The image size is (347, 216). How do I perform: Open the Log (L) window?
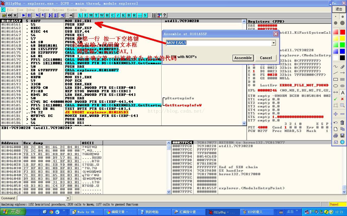coord(80,15)
